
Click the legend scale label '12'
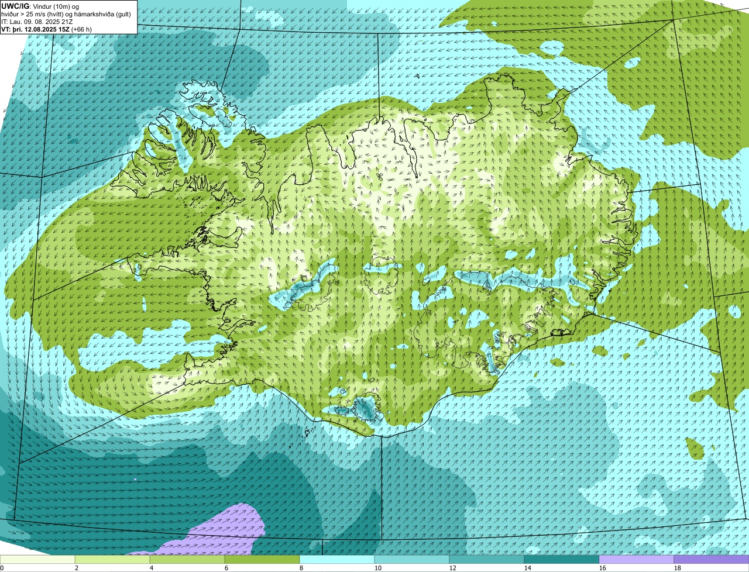(x=453, y=568)
